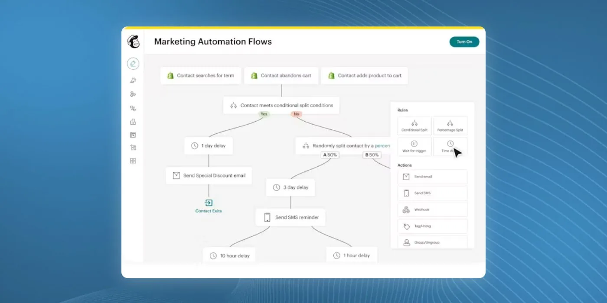Add a Percentage Split rule from panel

[450, 126]
